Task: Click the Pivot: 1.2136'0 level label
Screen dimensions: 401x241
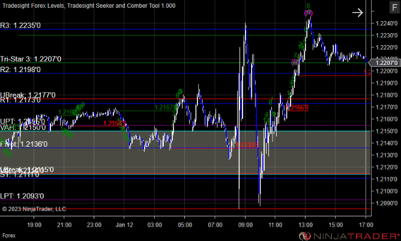Action: (24, 144)
